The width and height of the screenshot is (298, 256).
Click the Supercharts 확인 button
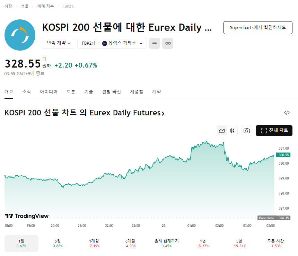pyautogui.click(x=258, y=27)
